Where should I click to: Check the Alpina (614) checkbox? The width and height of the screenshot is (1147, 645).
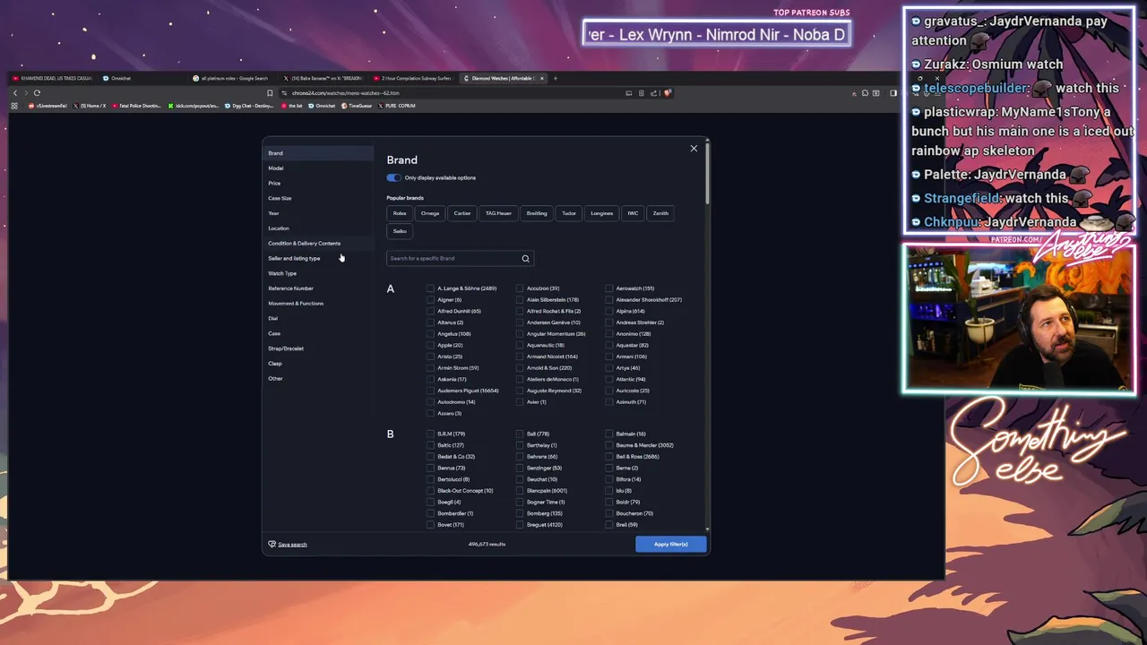(x=609, y=311)
